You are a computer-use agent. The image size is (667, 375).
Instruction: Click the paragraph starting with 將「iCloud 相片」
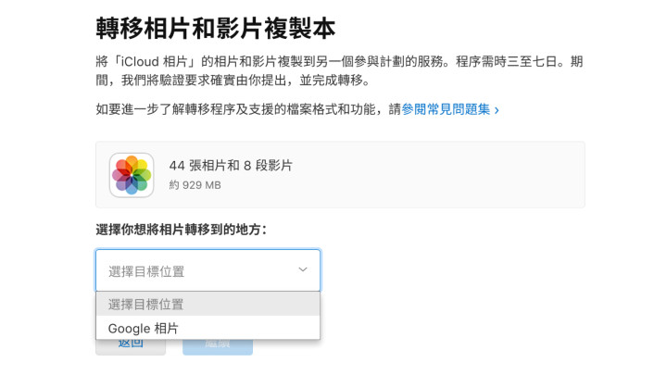click(x=339, y=70)
